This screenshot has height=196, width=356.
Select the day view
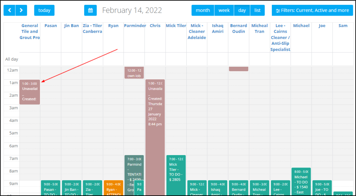(x=242, y=10)
